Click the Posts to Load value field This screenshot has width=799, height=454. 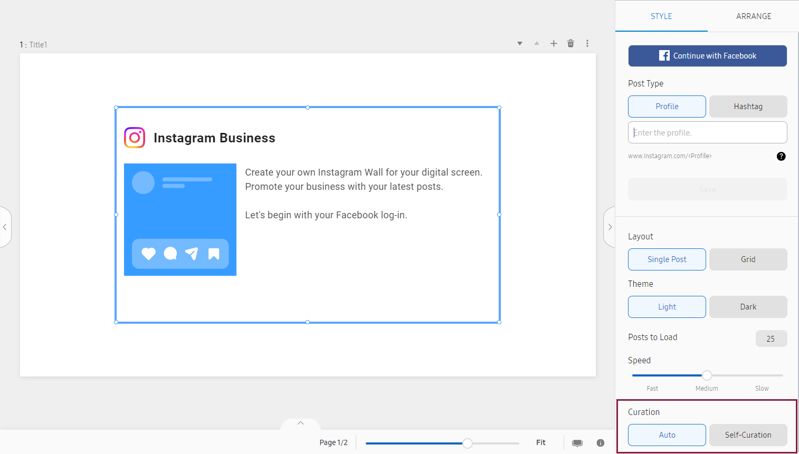(x=771, y=339)
